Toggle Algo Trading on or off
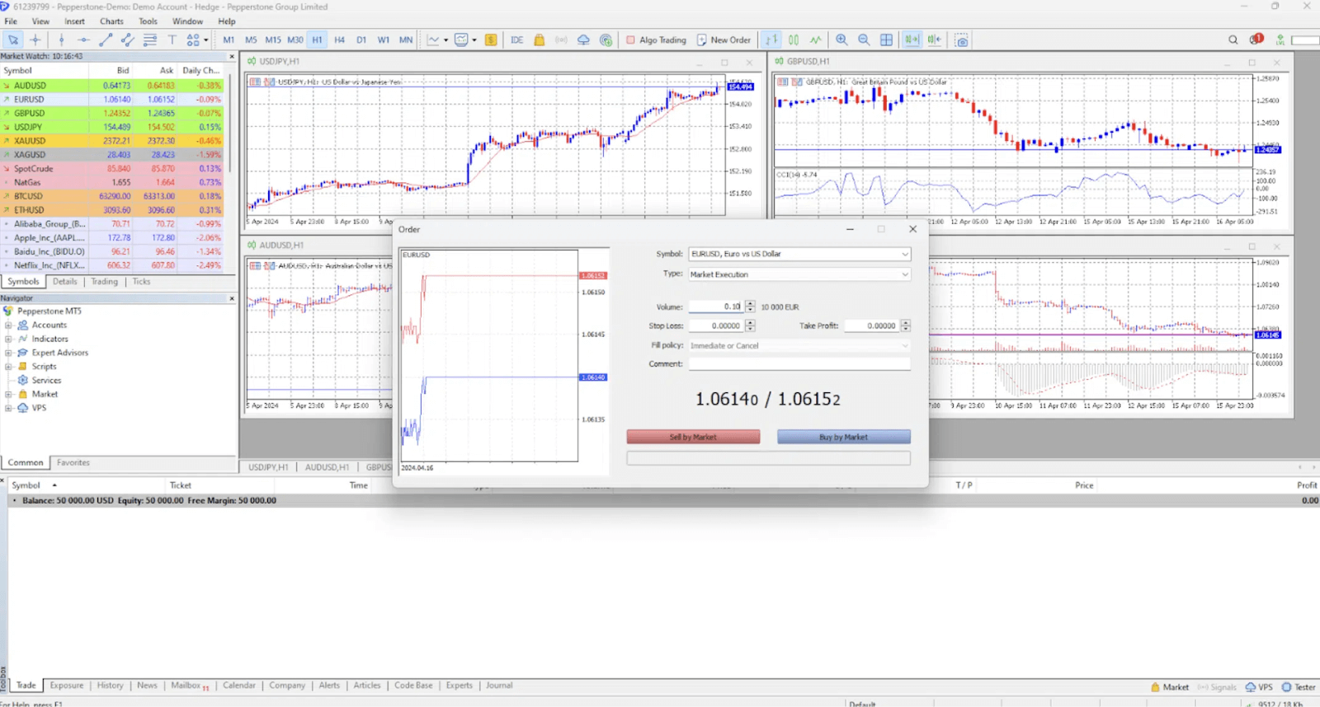Image resolution: width=1320 pixels, height=707 pixels. click(656, 40)
